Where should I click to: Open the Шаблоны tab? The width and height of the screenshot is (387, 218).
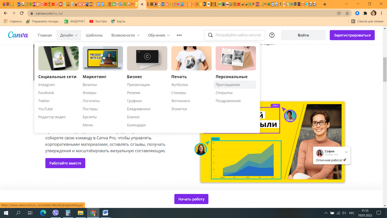click(x=94, y=35)
